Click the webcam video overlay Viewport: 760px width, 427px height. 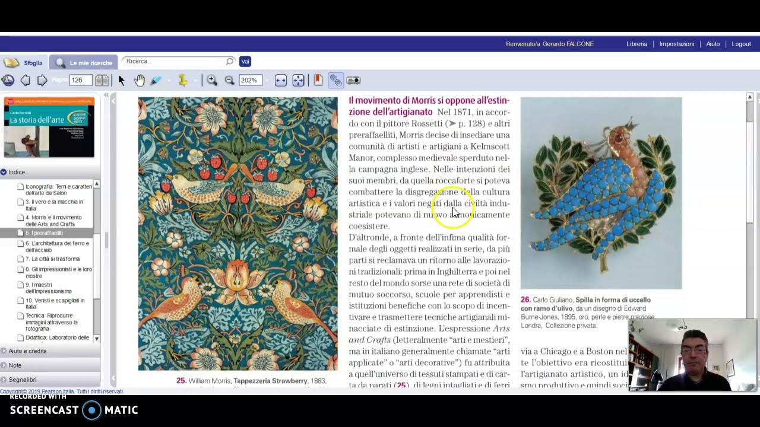click(x=692, y=355)
